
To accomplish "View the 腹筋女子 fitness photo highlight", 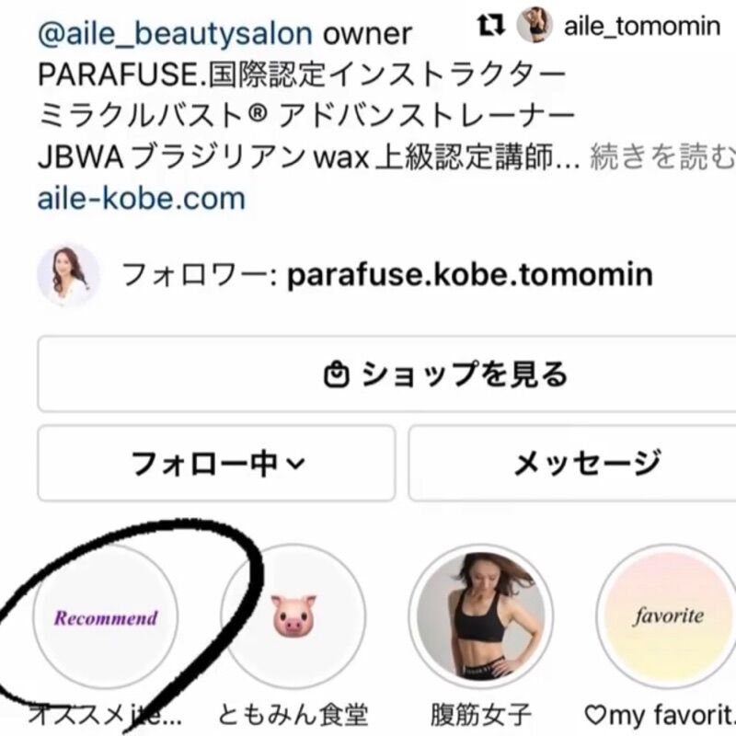I will [480, 616].
